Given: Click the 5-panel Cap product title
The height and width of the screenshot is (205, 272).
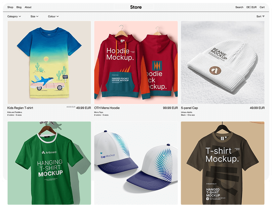Looking at the screenshot, I should pos(189,108).
